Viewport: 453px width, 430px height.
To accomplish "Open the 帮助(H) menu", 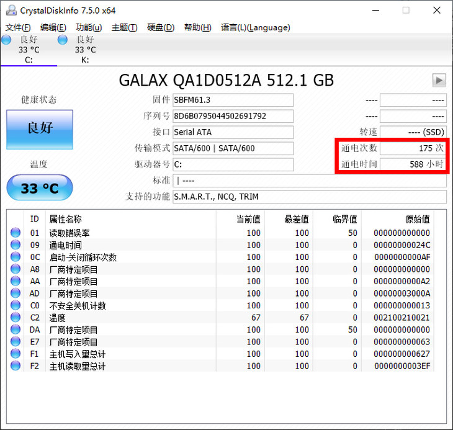I will coord(197,27).
